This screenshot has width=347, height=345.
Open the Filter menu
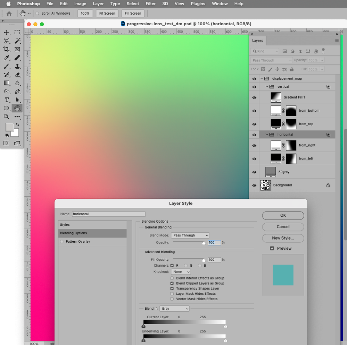tap(150, 4)
